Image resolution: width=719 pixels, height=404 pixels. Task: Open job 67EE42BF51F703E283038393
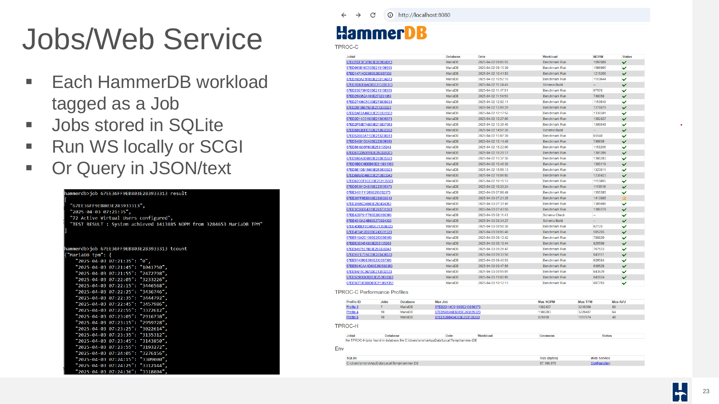369,215
